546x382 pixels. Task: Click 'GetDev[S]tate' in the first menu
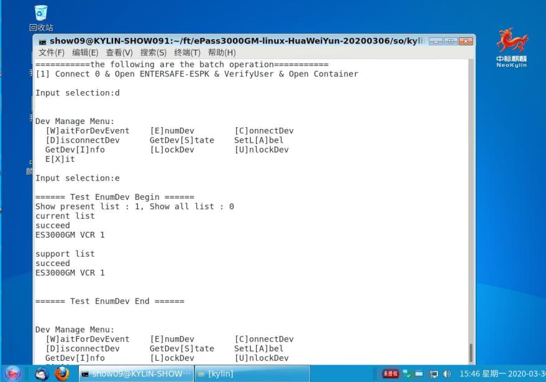point(182,140)
